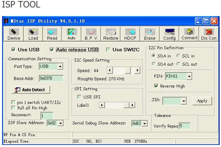Expand the JIG dropdown
This screenshot has height=147, width=221.
184,101
